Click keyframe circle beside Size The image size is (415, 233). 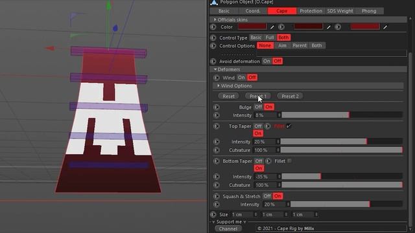coord(213,214)
